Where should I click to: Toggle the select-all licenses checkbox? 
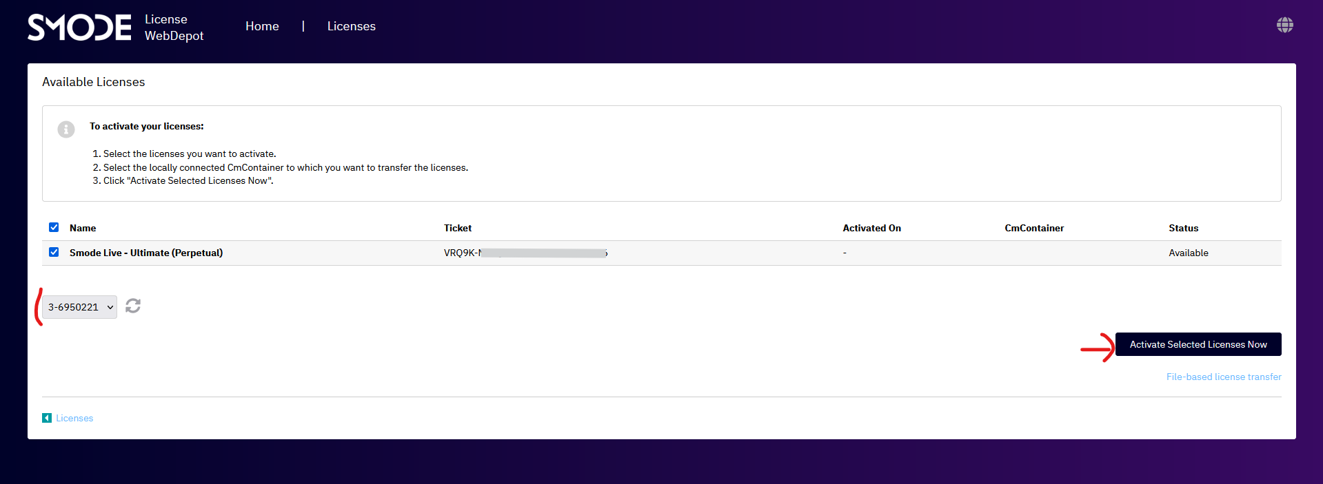(54, 227)
